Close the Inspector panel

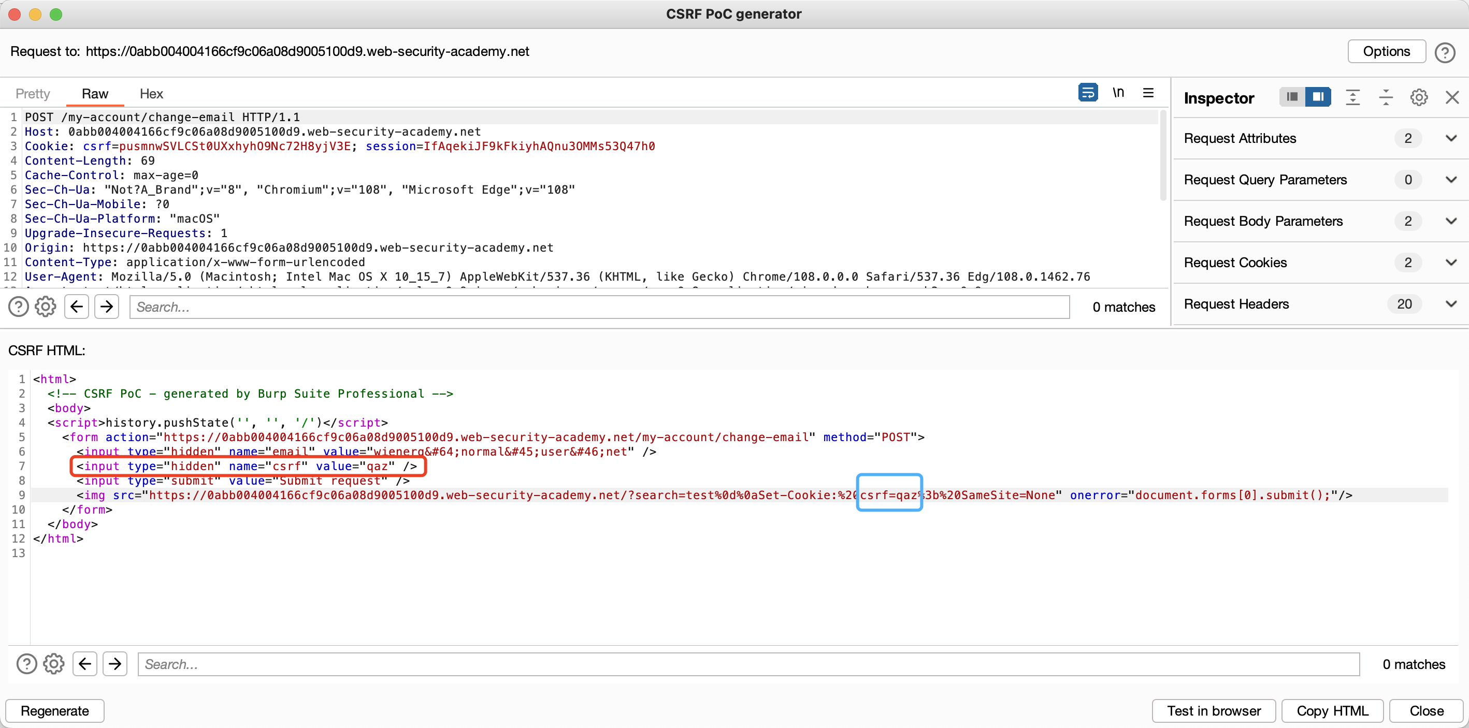1451,97
